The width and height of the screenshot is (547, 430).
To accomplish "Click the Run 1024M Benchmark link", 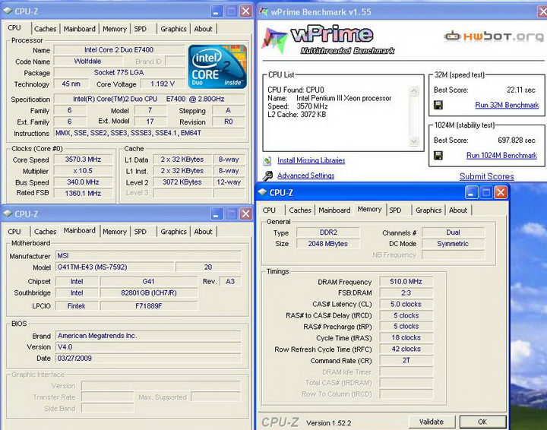I will (501, 155).
